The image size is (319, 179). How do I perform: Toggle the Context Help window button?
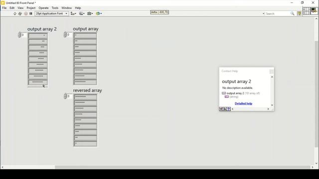(x=299, y=13)
